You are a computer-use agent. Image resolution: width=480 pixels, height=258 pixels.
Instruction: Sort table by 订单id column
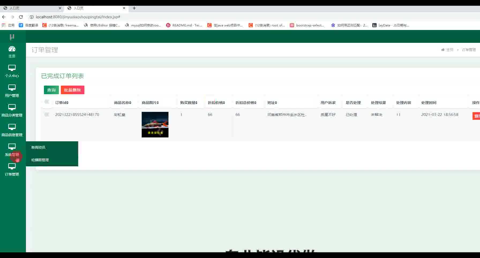click(62, 103)
